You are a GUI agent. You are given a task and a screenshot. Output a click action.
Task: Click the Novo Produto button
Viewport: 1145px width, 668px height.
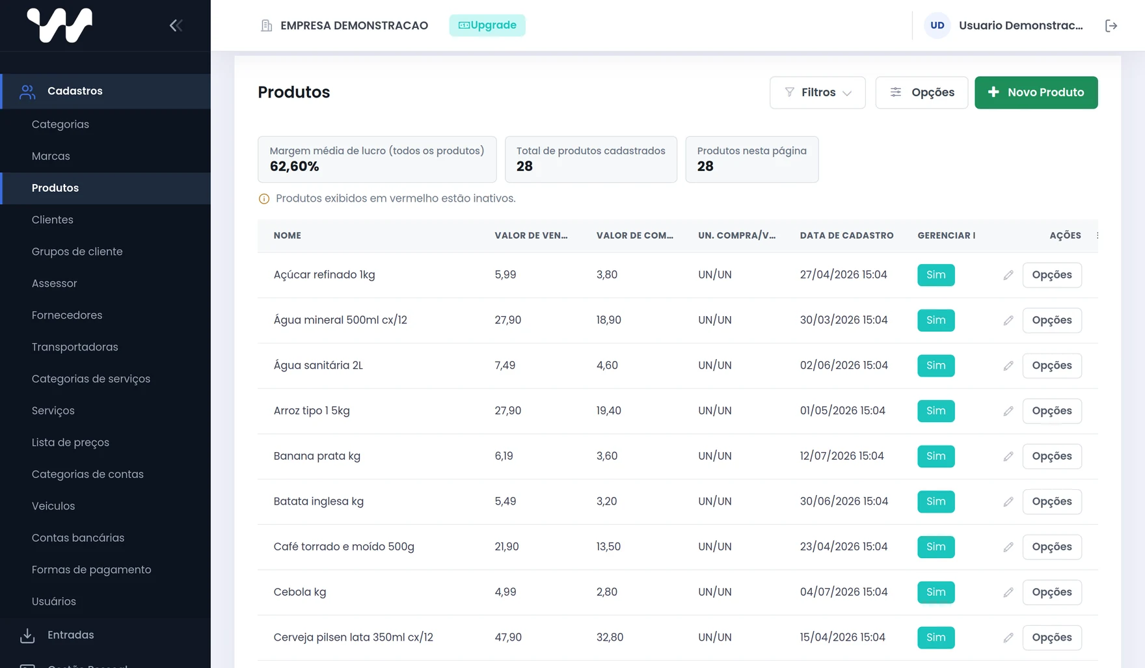click(x=1036, y=92)
